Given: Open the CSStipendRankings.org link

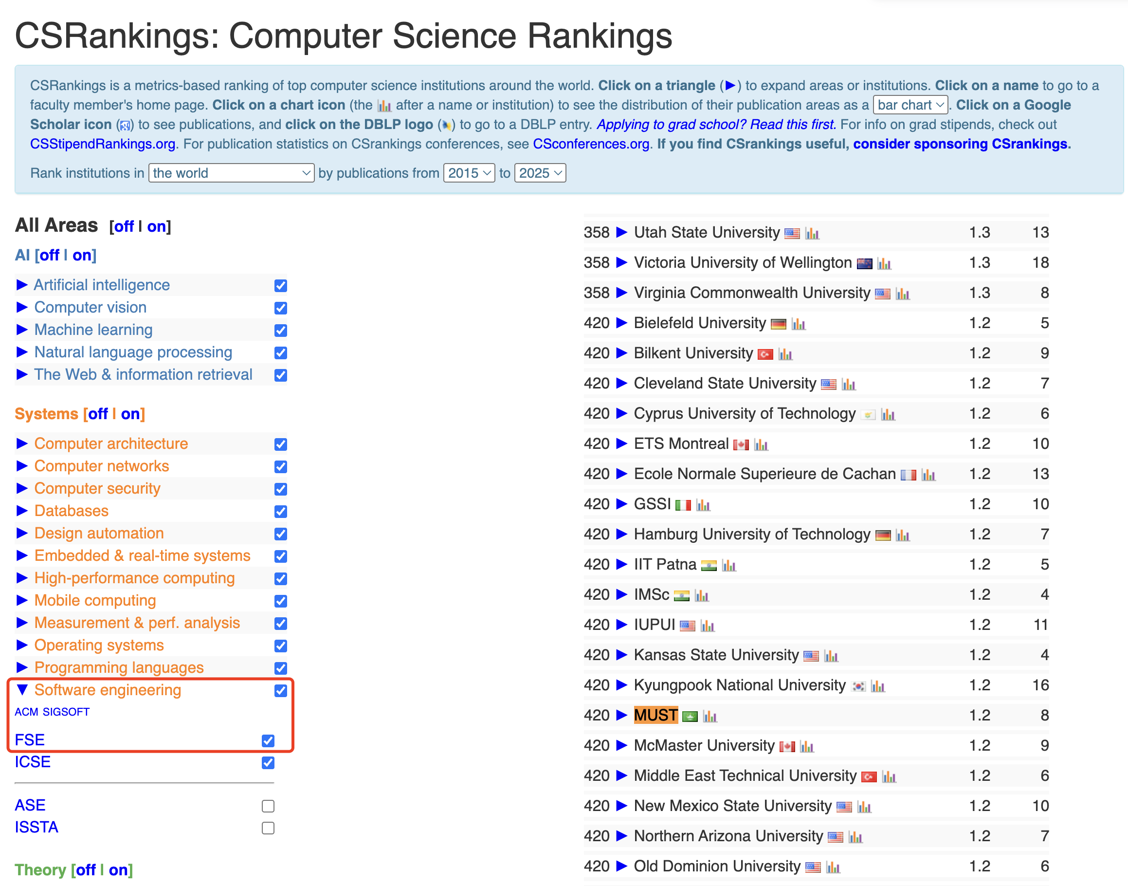Looking at the screenshot, I should click(x=103, y=144).
